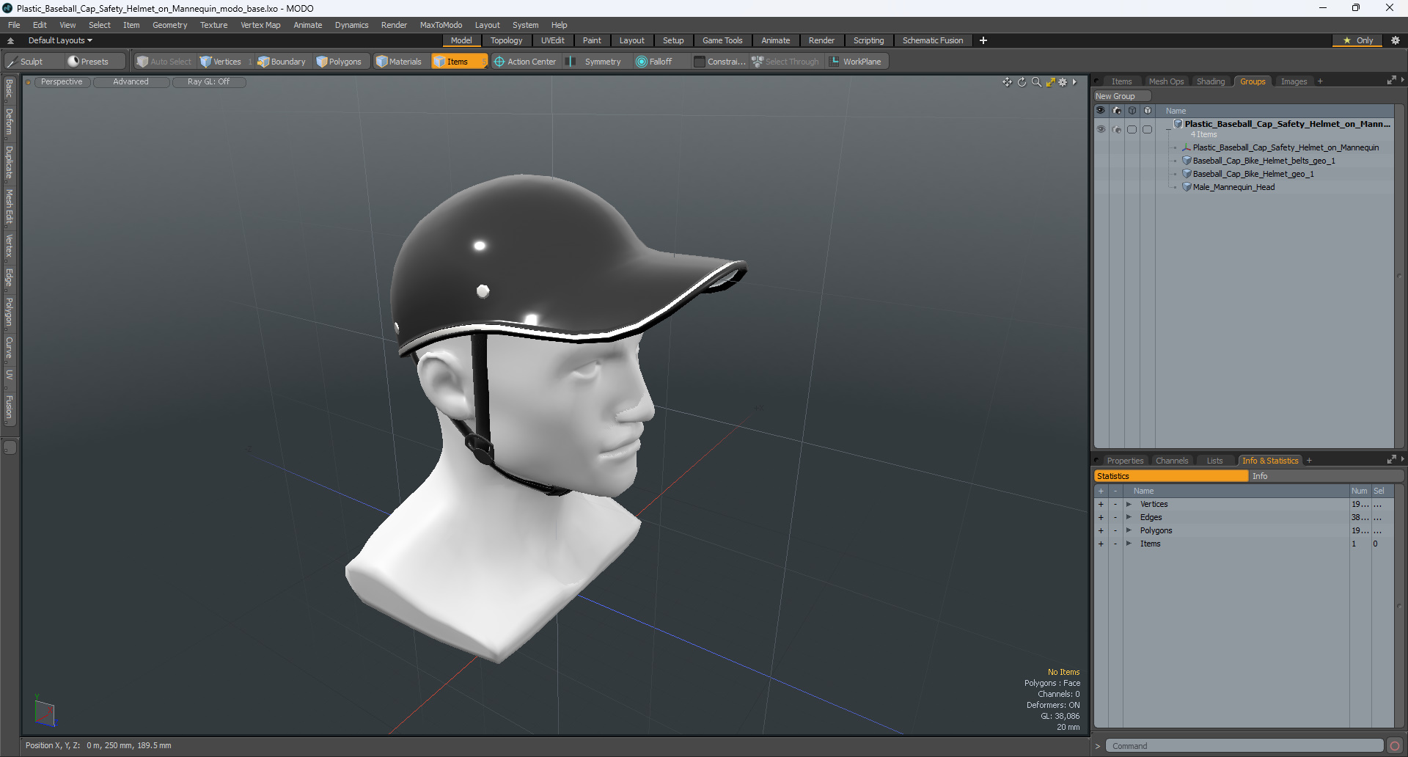Open the Perspective view type dropdown
The image size is (1408, 757).
point(62,82)
